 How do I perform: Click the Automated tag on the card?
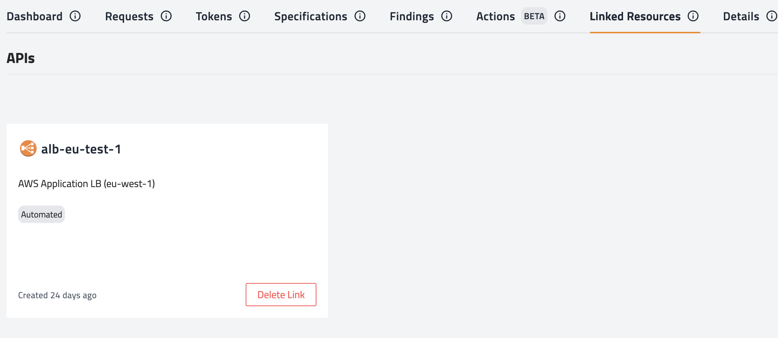pos(41,215)
